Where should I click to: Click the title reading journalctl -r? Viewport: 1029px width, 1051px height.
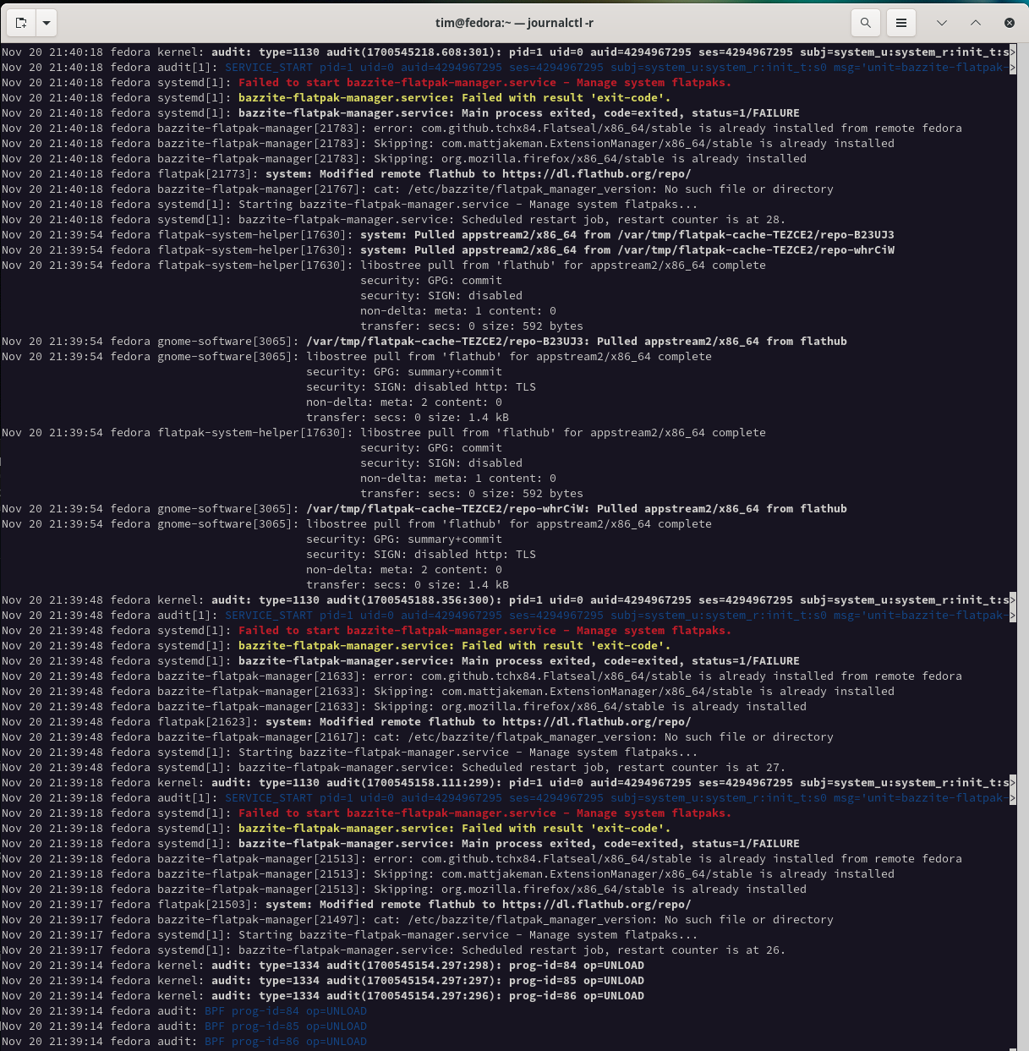pyautogui.click(x=562, y=23)
